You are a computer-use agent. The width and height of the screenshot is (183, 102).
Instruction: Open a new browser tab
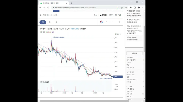71,3
